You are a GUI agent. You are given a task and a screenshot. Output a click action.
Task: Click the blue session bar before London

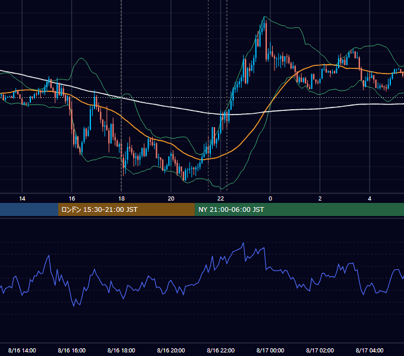click(x=29, y=209)
